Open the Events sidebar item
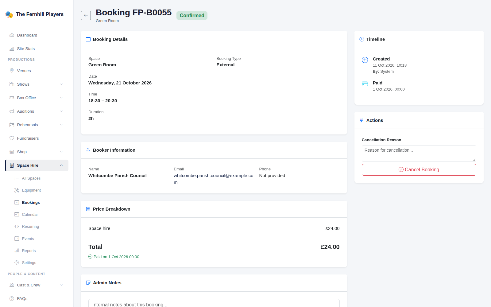This screenshot has width=491, height=307. (x=40, y=239)
